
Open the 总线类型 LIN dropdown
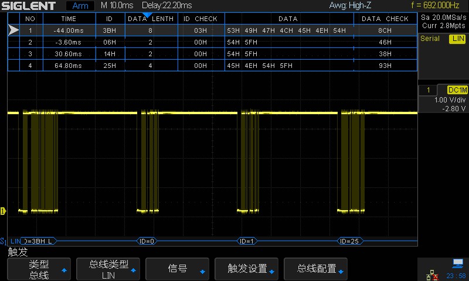click(x=108, y=269)
